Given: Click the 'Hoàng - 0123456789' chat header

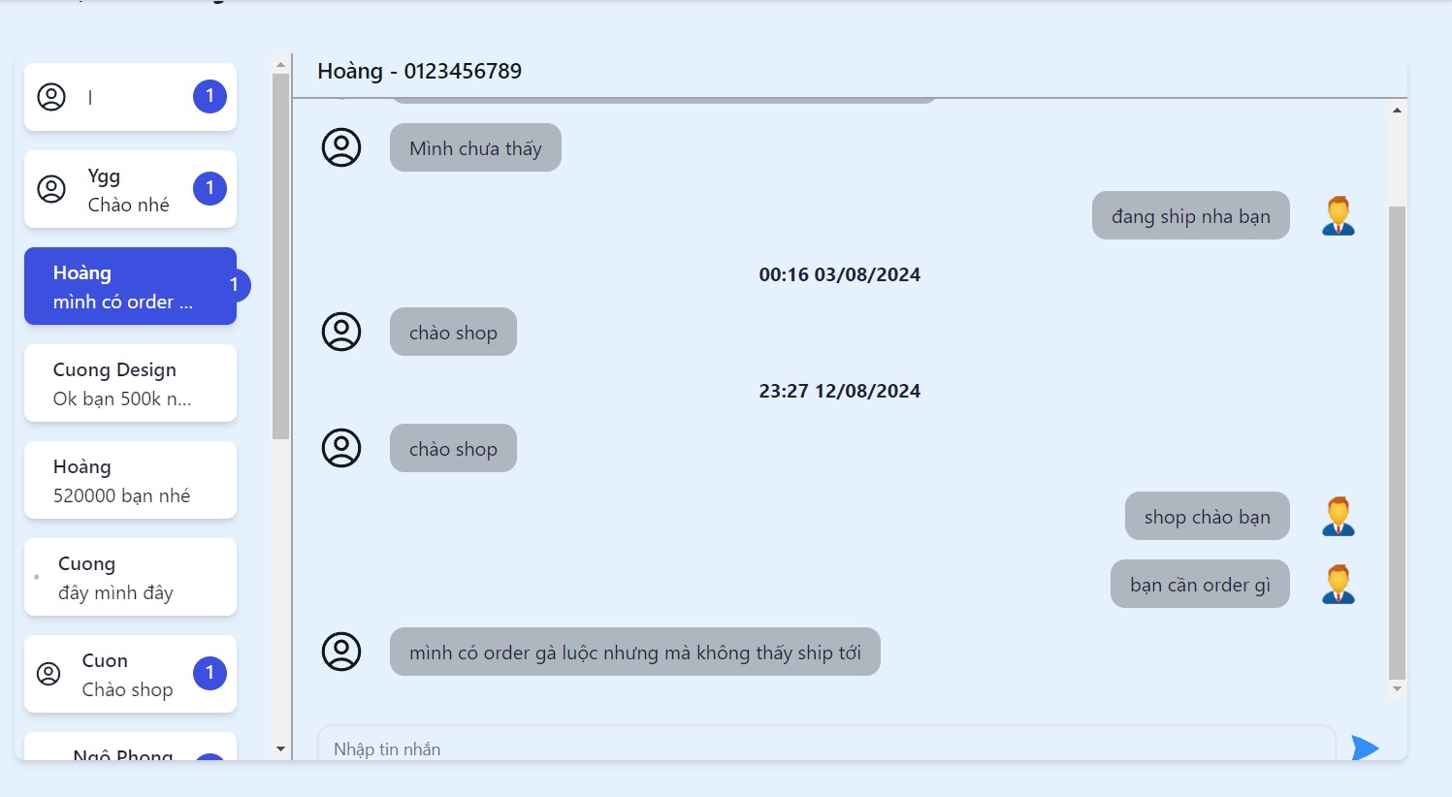Looking at the screenshot, I should pos(419,71).
